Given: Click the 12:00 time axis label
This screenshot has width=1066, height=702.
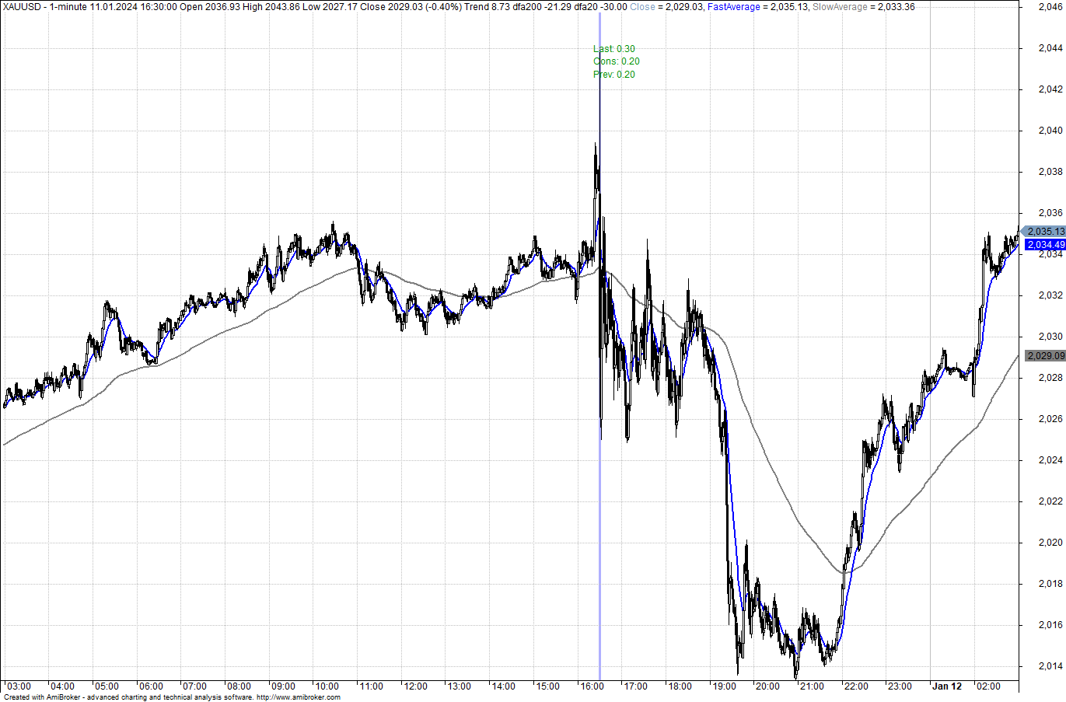Looking at the screenshot, I should [x=415, y=686].
